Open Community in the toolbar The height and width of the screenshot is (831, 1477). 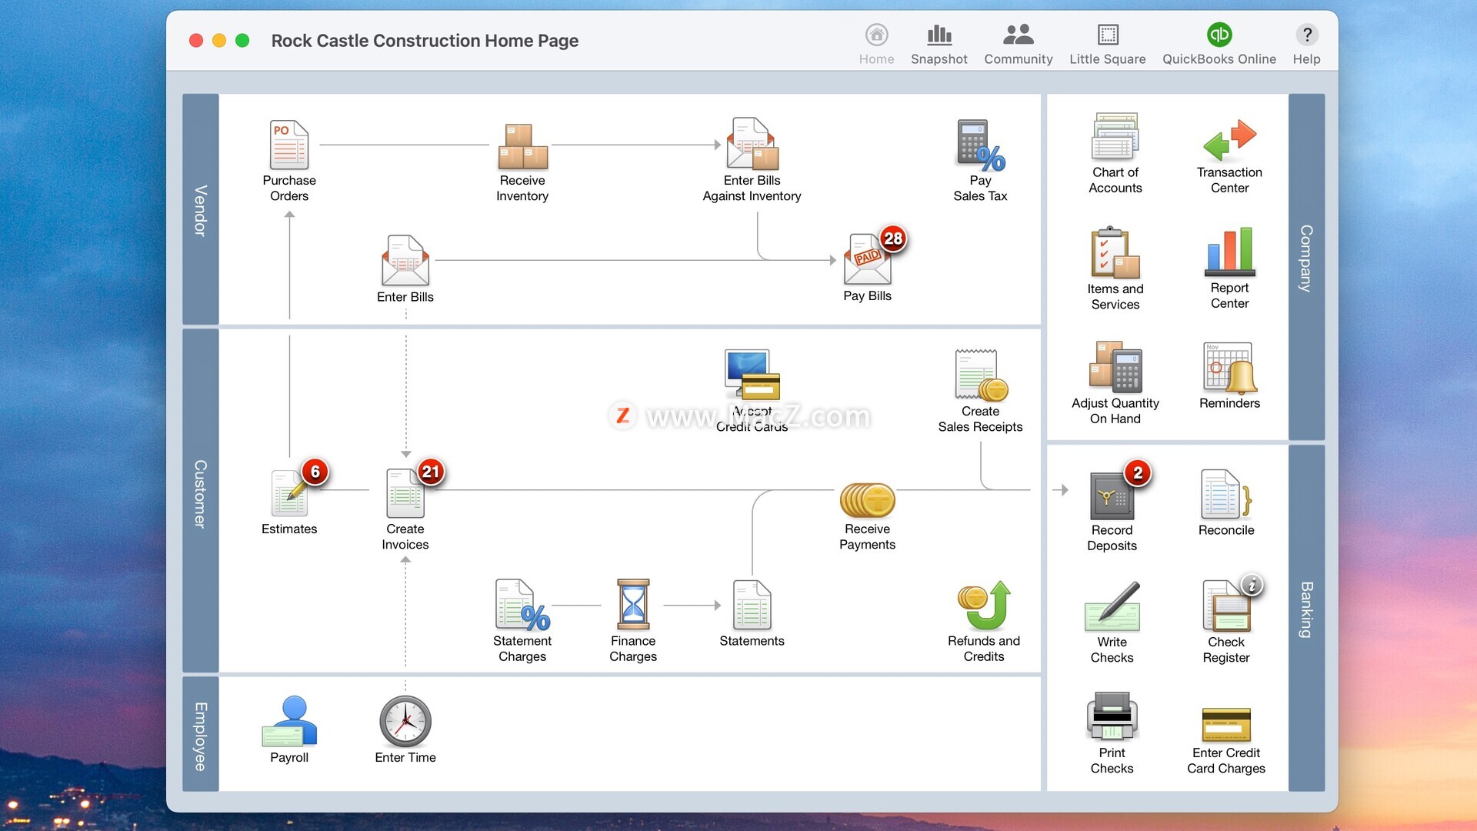[1019, 45]
